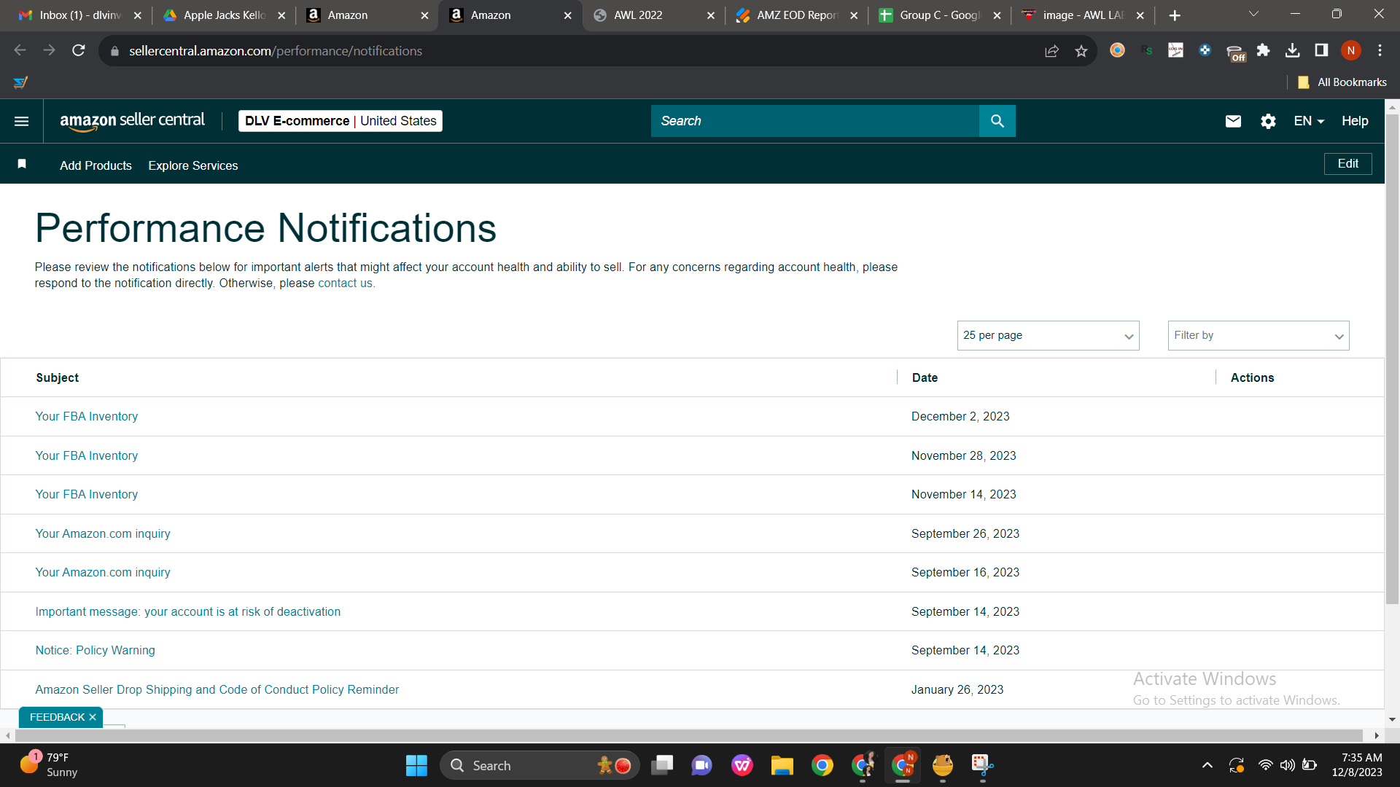Click Add Products link

pos(96,165)
